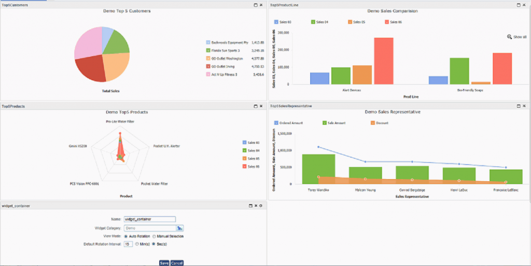Open the widget_container panel gear settings icon
The width and height of the screenshot is (531, 266).
[261, 205]
